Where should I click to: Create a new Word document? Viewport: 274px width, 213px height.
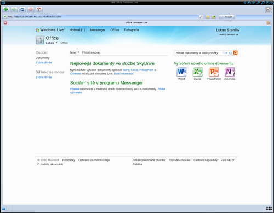coord(181,74)
